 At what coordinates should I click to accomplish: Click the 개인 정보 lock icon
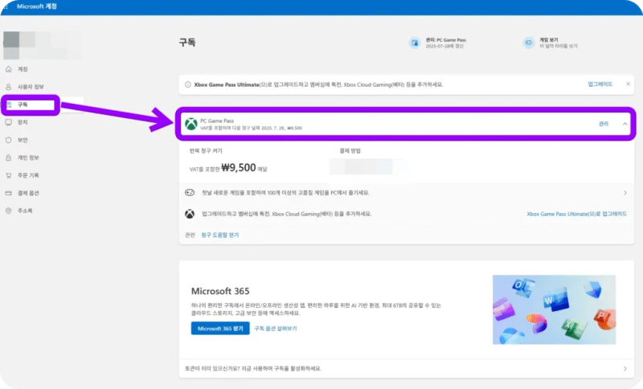click(x=8, y=158)
